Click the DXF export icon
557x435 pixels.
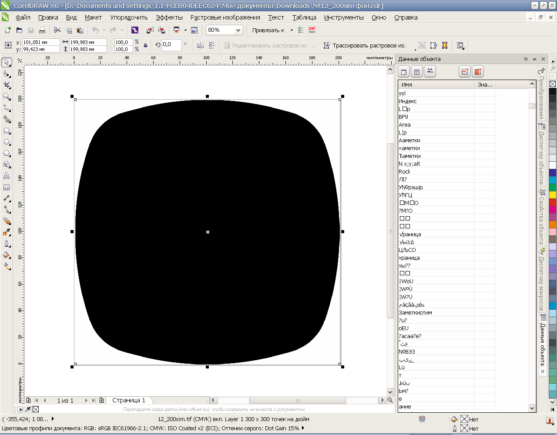point(312,30)
